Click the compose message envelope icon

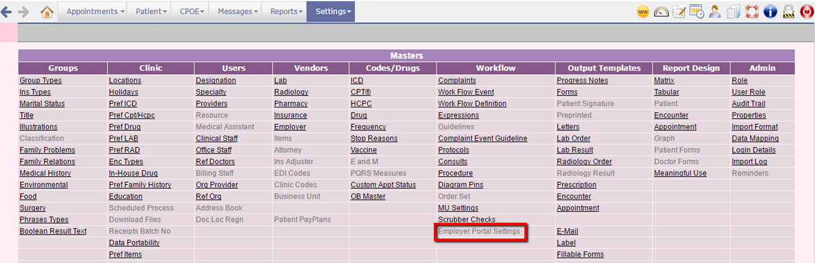click(679, 11)
